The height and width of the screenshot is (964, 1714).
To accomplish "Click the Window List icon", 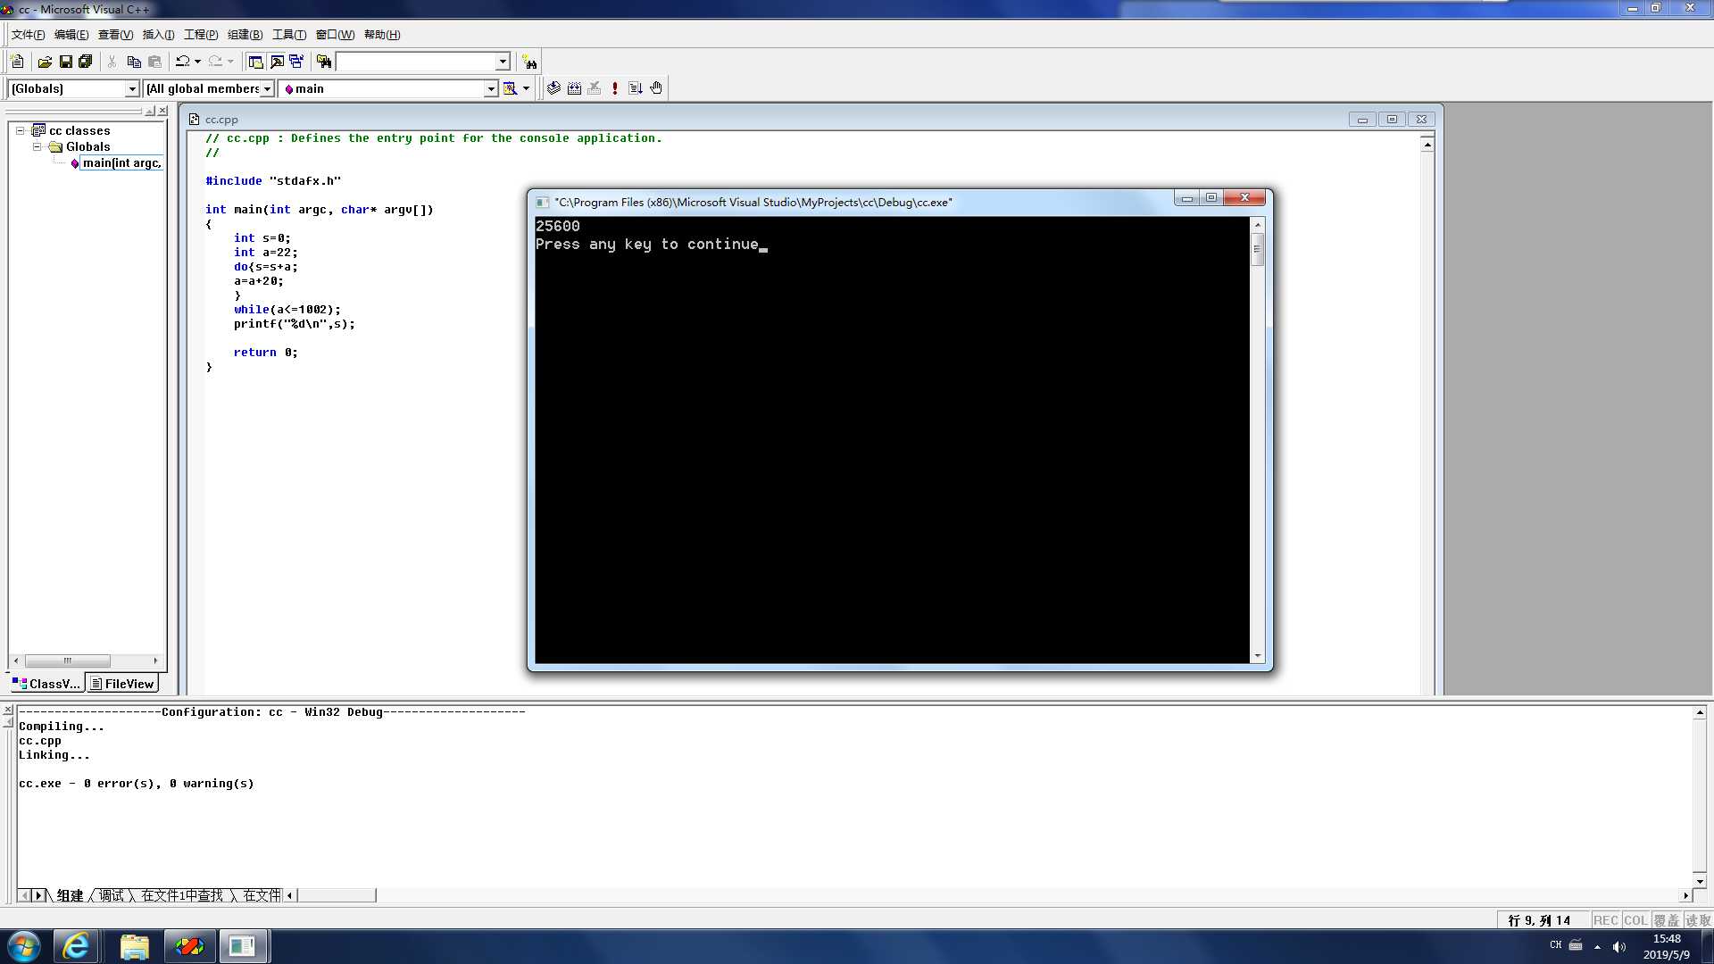I will (296, 62).
